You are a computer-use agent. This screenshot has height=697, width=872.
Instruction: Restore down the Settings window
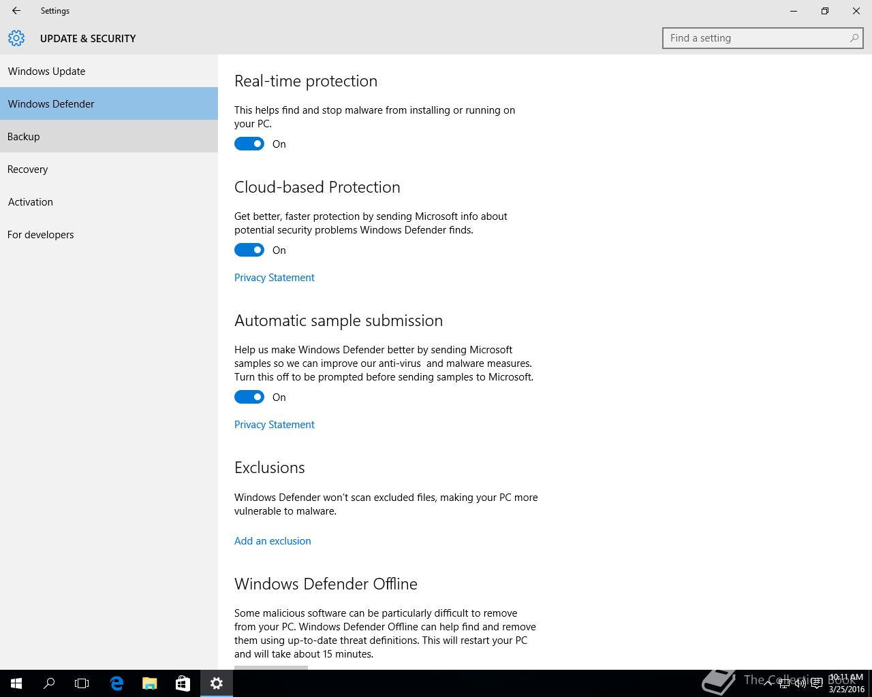tap(825, 11)
